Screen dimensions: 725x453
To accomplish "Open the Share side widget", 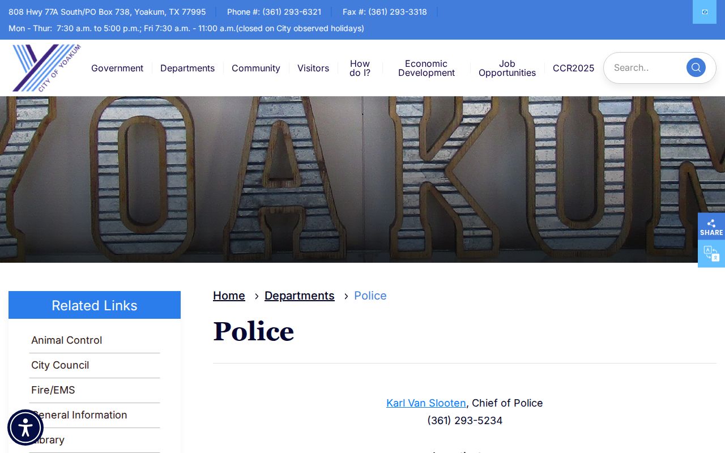I will coord(711,226).
